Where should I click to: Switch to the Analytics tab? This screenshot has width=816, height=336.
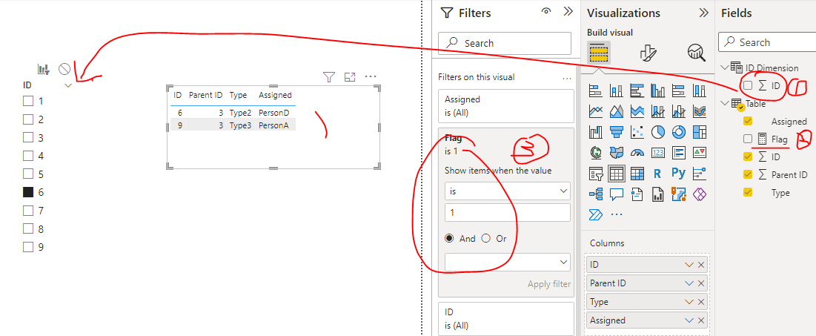[697, 53]
